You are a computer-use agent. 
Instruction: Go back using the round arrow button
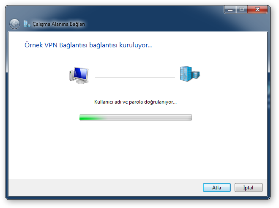click(14, 24)
